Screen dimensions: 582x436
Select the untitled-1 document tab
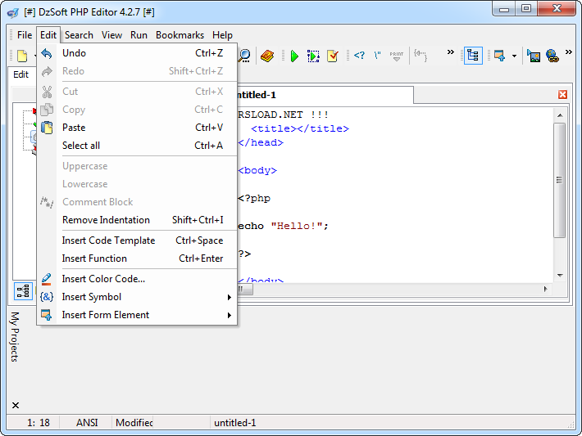325,95
